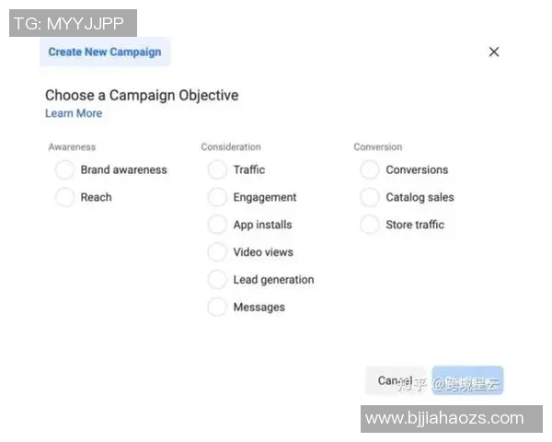The height and width of the screenshot is (442, 552).
Task: Select the Lead generation option
Action: tap(217, 280)
